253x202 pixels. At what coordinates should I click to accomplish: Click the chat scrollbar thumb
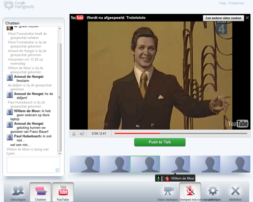tap(60, 97)
